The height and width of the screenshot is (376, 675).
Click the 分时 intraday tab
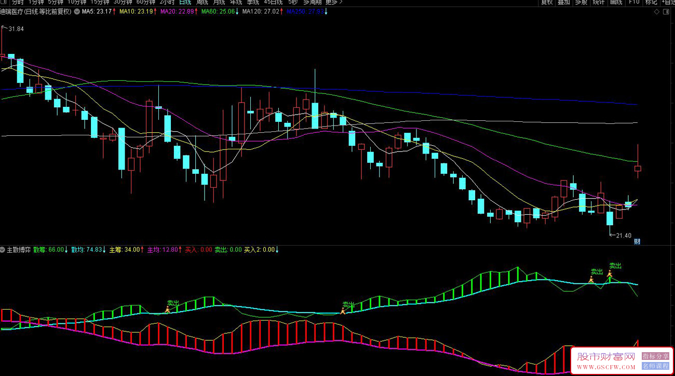(x=18, y=2)
